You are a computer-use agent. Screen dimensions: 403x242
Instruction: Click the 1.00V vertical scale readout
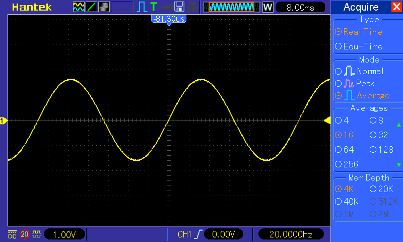[64, 234]
